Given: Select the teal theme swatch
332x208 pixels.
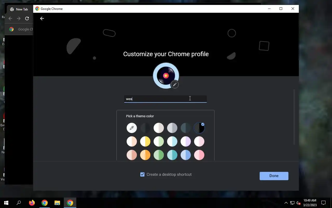Looking at the screenshot, I should (172, 155).
